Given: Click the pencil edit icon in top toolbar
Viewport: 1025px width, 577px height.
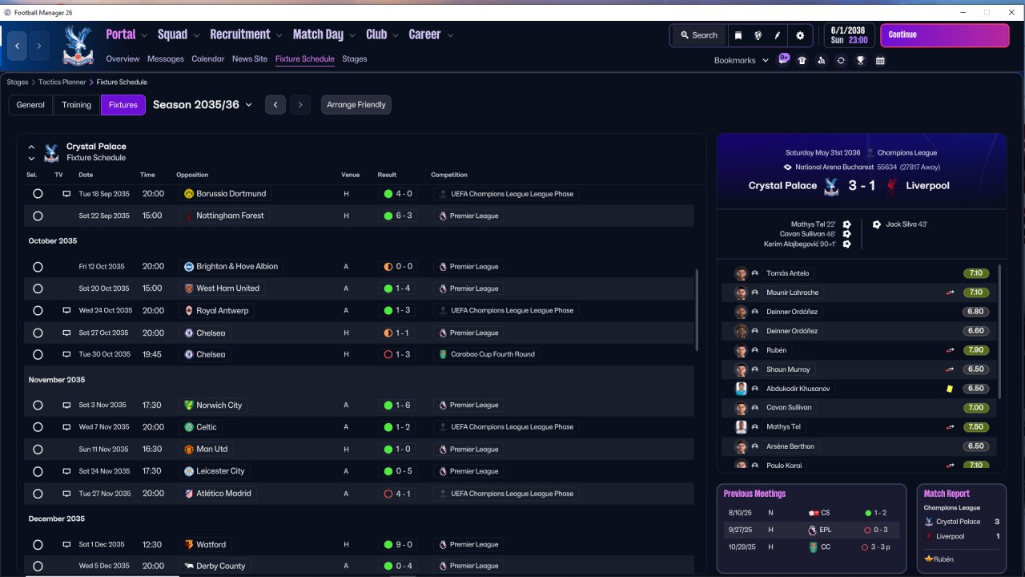Looking at the screenshot, I should [x=778, y=35].
